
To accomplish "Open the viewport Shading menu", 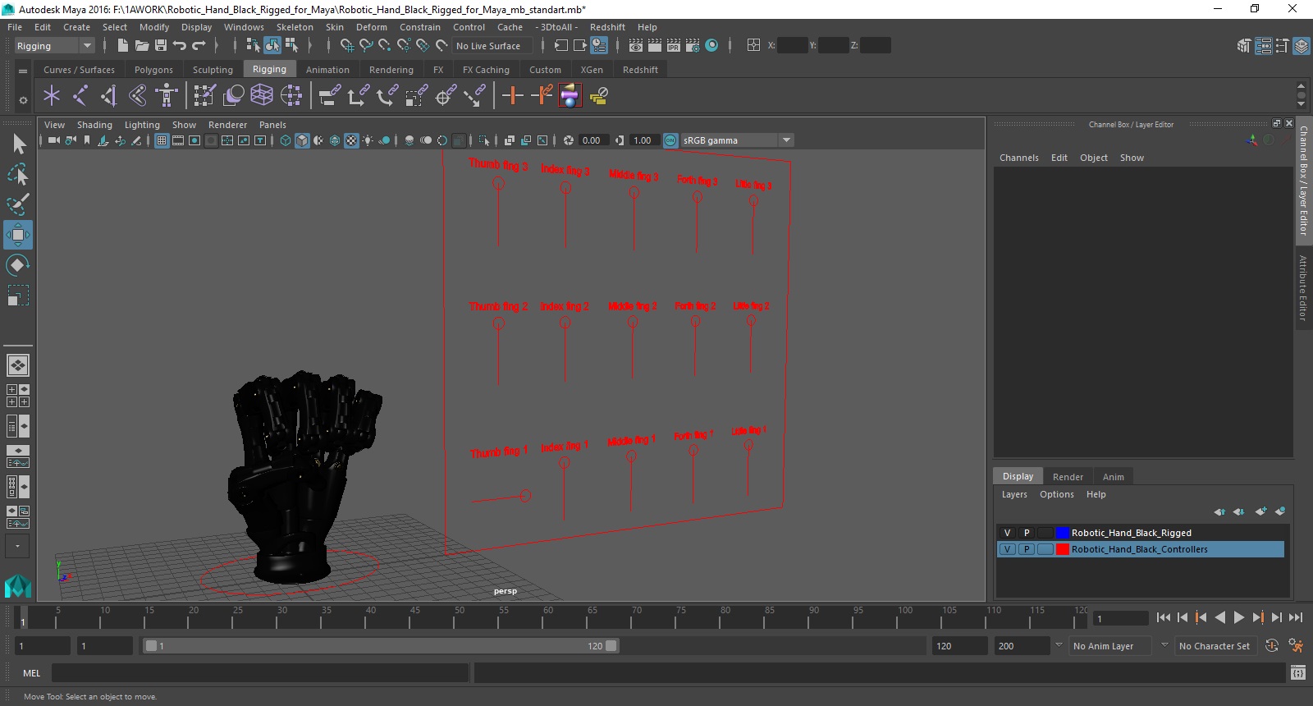I will 94,125.
